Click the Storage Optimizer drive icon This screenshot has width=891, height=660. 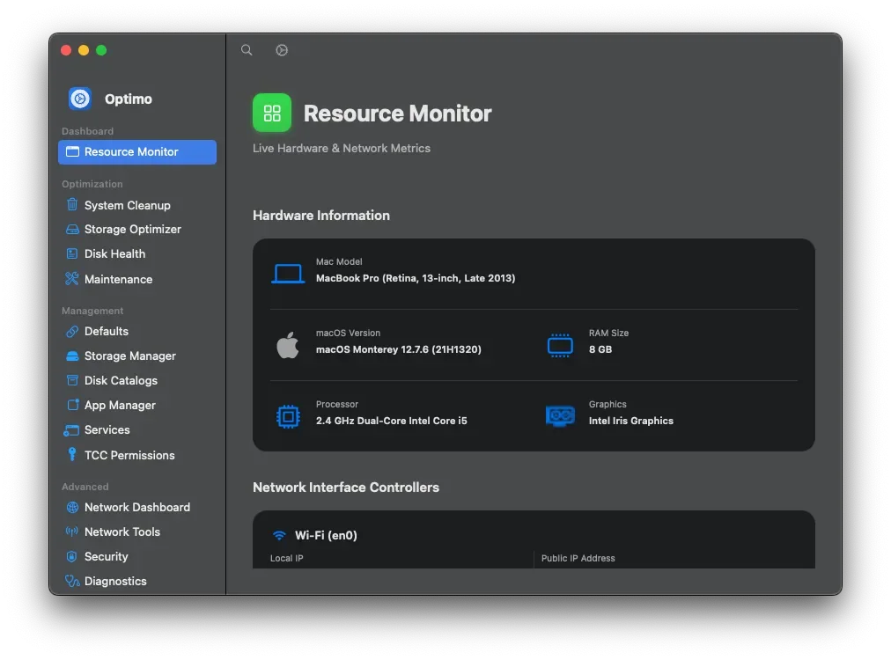72,230
